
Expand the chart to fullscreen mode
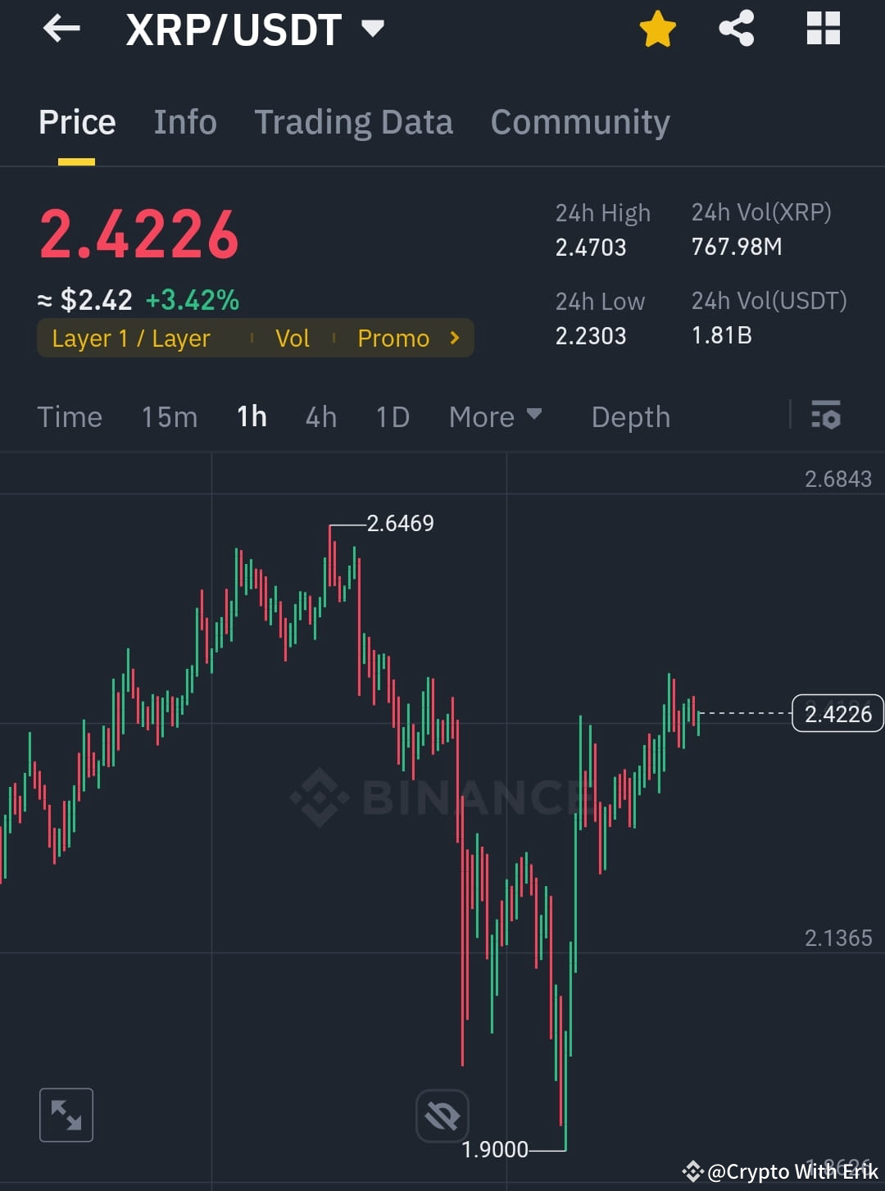coord(66,1115)
